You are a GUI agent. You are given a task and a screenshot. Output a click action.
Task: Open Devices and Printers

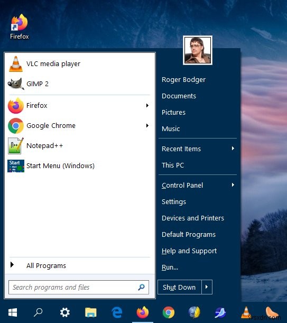(193, 218)
